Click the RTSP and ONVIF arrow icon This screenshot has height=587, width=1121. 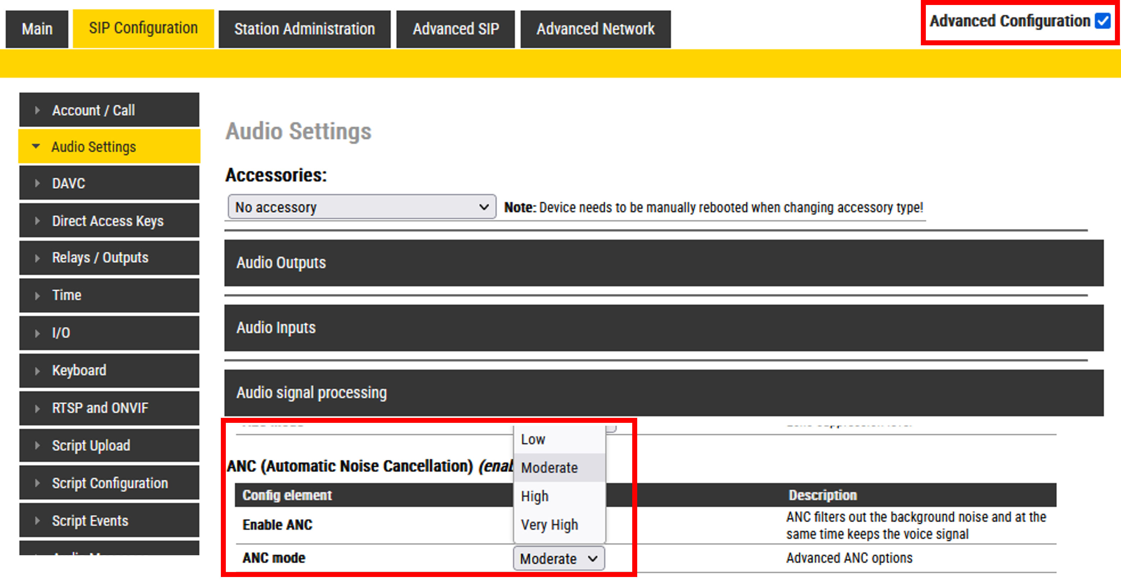pos(37,408)
